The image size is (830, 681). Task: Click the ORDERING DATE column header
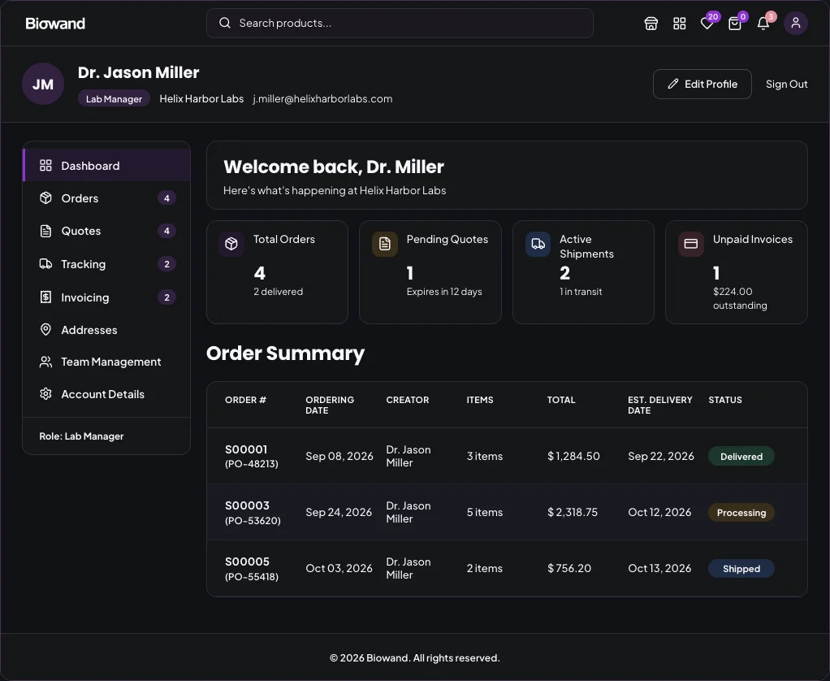pos(330,405)
